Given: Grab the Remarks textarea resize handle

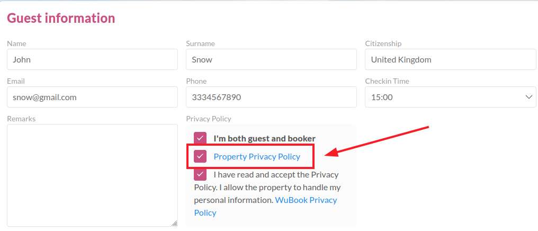Looking at the screenshot, I should (175, 224).
